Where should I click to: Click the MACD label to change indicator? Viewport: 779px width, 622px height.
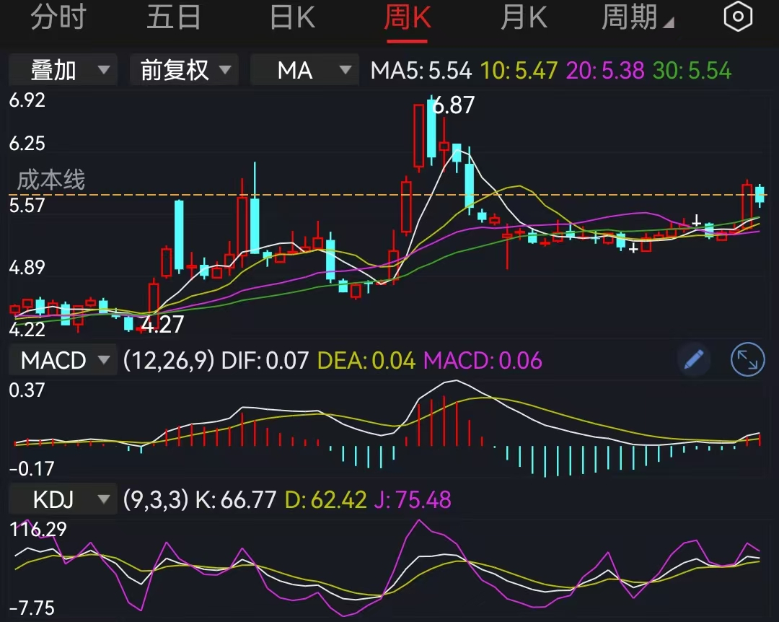pos(54,360)
